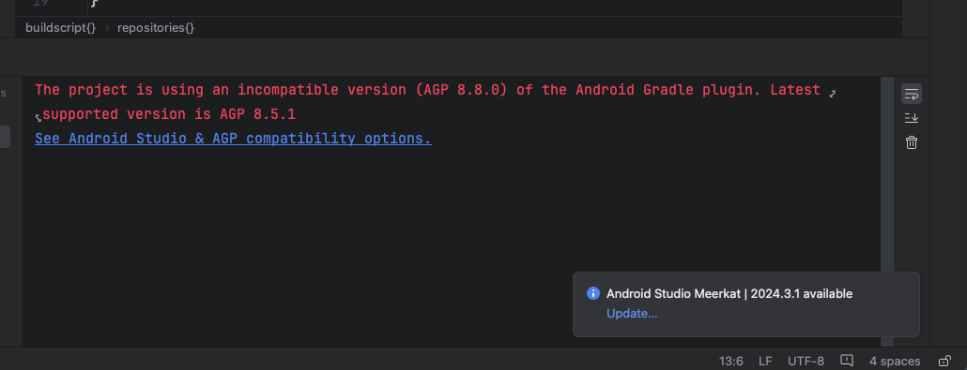Open the status bar notifications bubble icon
This screenshot has height=370, width=967.
point(847,360)
